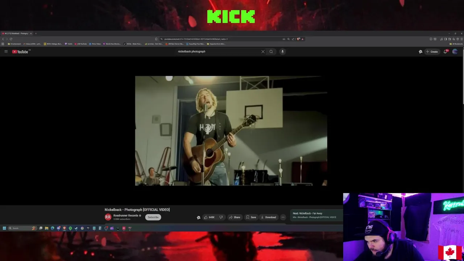The image size is (464, 261).
Task: Open the Soap2Day Free Movies bookmark
Action: (x=195, y=44)
